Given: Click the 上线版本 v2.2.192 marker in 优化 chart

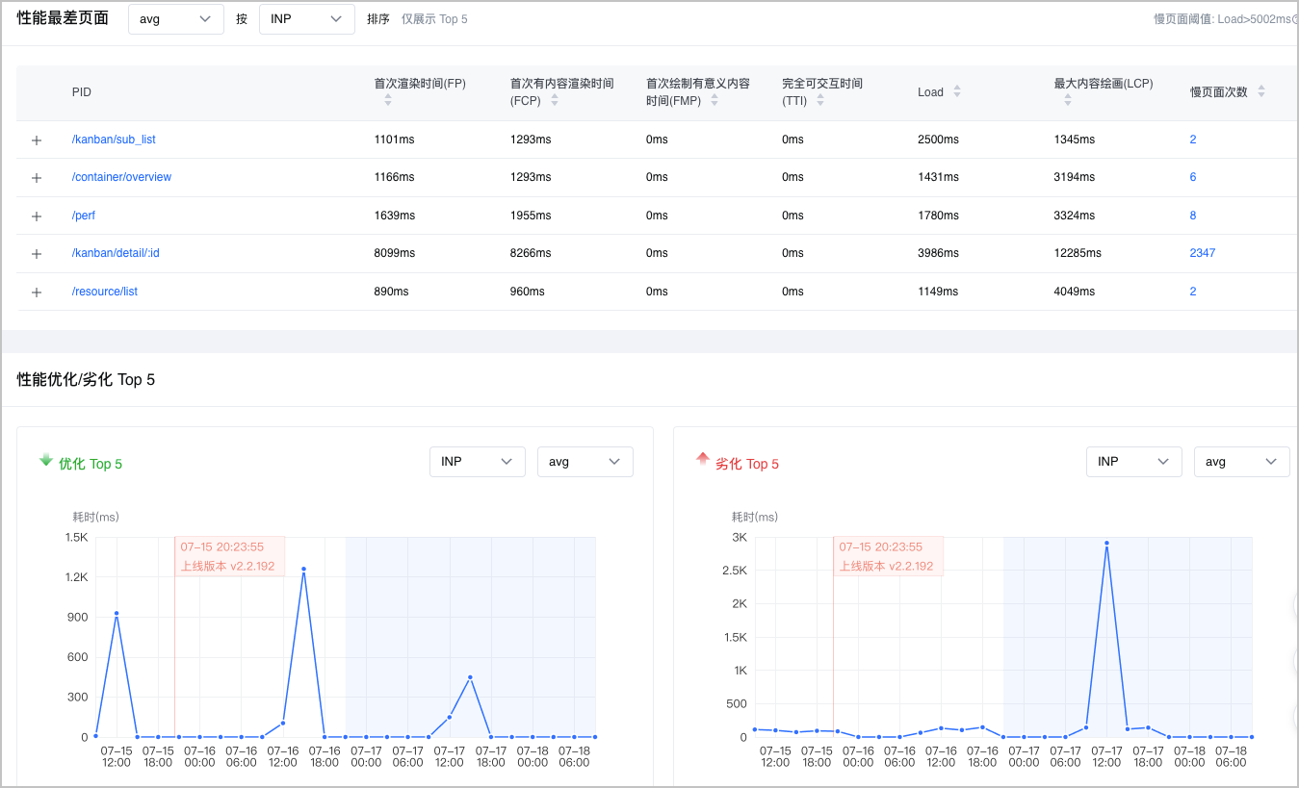Looking at the screenshot, I should [x=229, y=557].
